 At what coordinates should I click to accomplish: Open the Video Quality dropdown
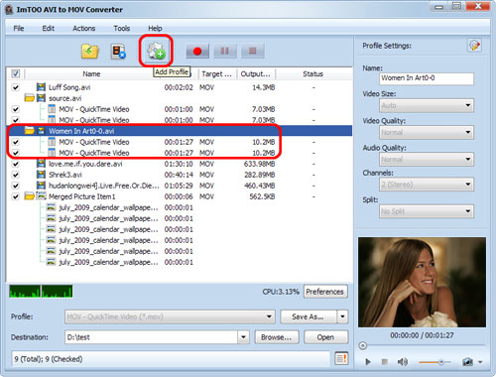[x=427, y=132]
